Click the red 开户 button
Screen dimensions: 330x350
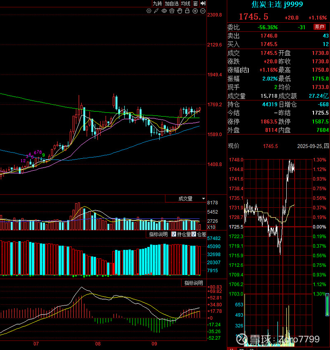coord(319,27)
